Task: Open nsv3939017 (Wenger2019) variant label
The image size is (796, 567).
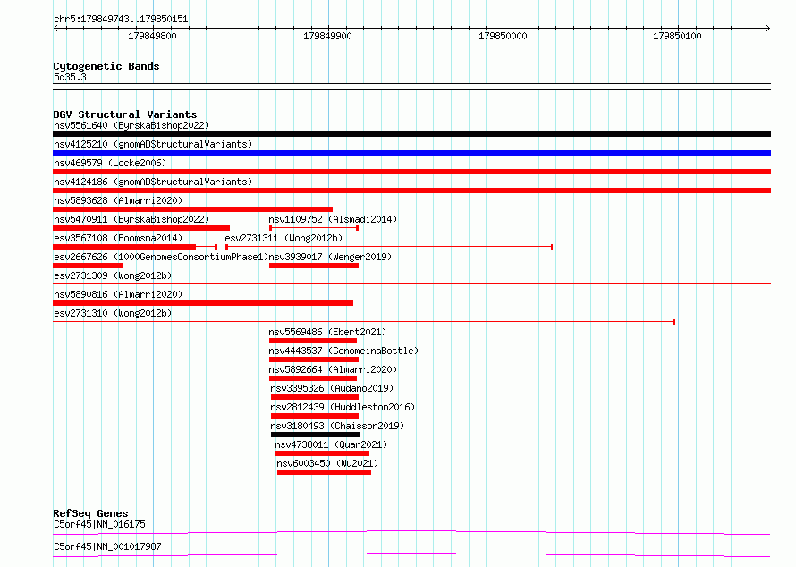Action: click(331, 257)
